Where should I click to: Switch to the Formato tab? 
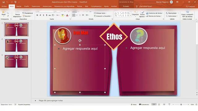tap(126, 6)
